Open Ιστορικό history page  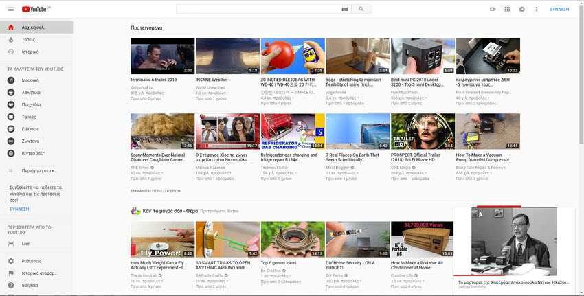30,52
